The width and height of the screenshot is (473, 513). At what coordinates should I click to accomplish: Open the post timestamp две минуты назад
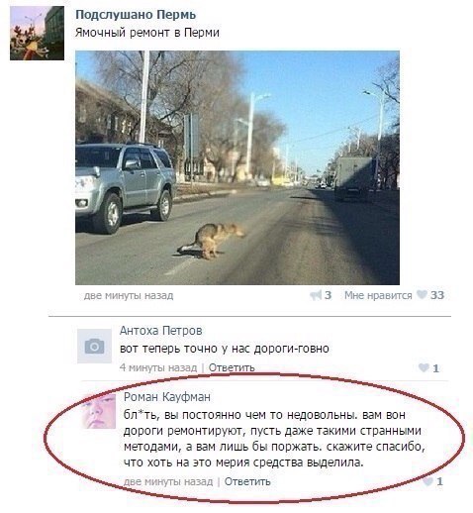point(129,295)
